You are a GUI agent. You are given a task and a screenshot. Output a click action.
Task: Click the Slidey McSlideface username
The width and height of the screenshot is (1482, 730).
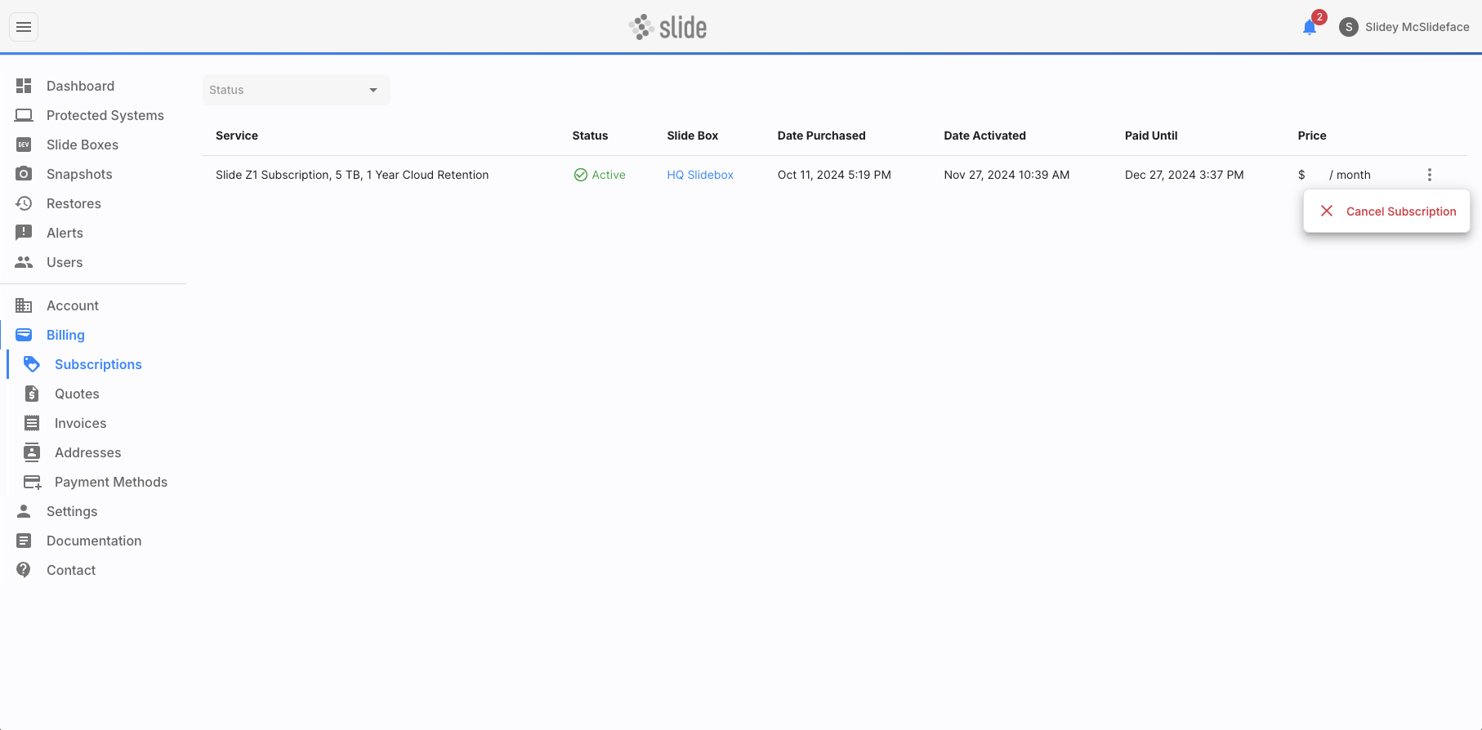[1417, 27]
